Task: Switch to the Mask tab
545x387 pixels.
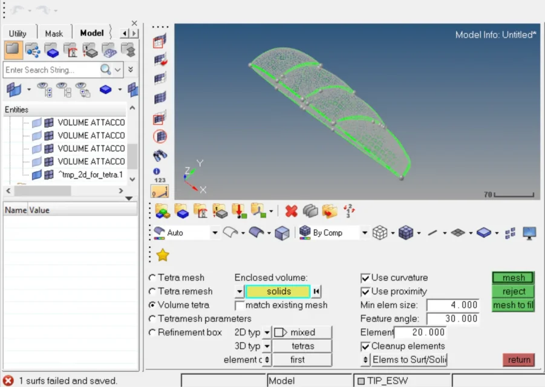Action: [54, 33]
